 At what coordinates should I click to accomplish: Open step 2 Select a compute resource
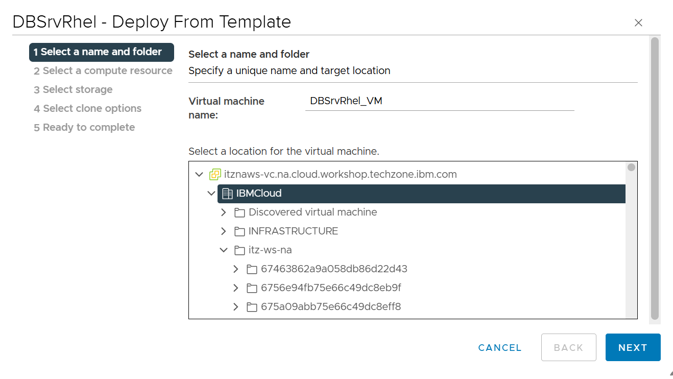coord(103,70)
